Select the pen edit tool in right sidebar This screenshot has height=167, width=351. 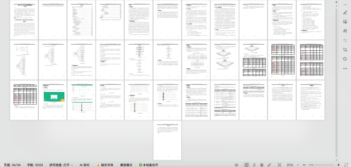click(345, 13)
